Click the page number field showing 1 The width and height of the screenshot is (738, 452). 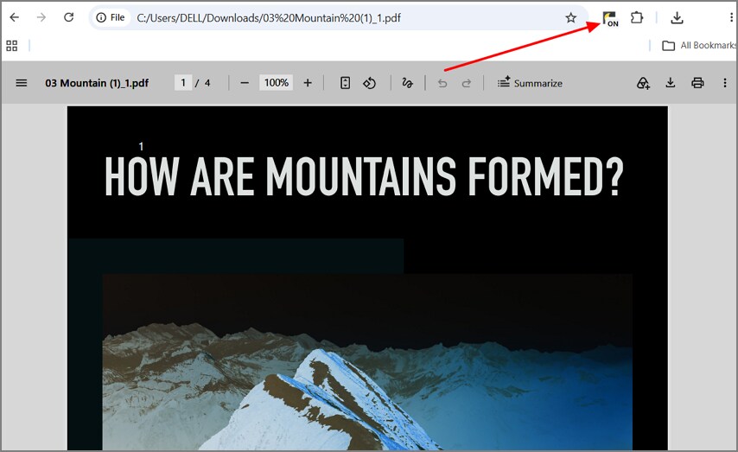click(183, 83)
